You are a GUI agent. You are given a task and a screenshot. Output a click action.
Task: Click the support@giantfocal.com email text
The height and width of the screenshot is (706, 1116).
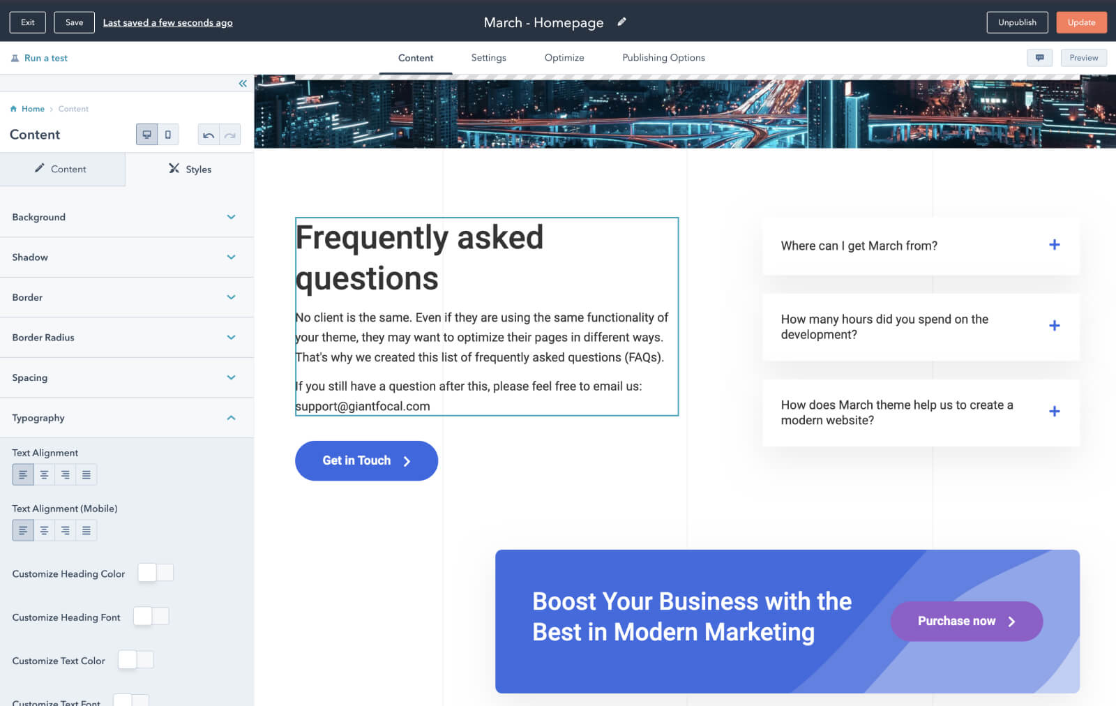coord(363,406)
